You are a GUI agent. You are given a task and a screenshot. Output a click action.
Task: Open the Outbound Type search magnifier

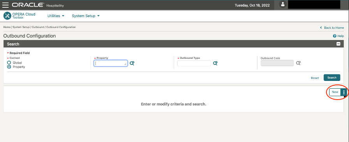(x=215, y=63)
